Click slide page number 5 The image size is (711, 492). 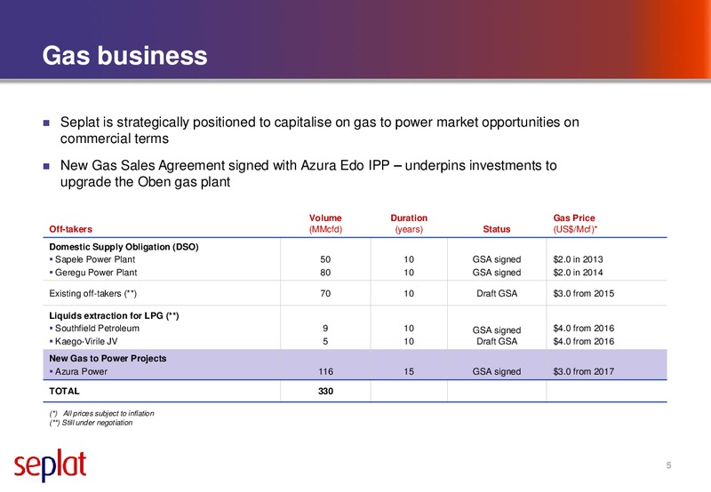click(x=668, y=465)
